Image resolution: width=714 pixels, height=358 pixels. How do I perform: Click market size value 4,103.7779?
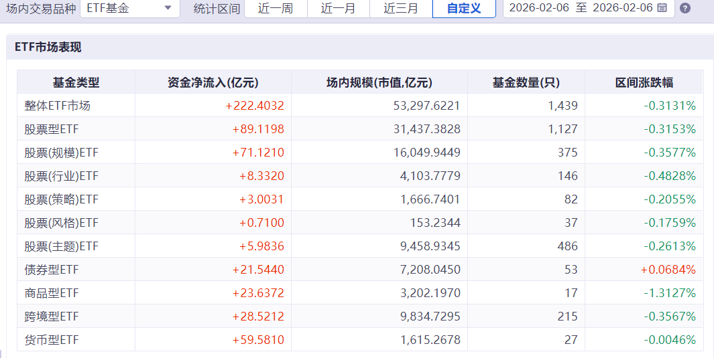pos(430,176)
